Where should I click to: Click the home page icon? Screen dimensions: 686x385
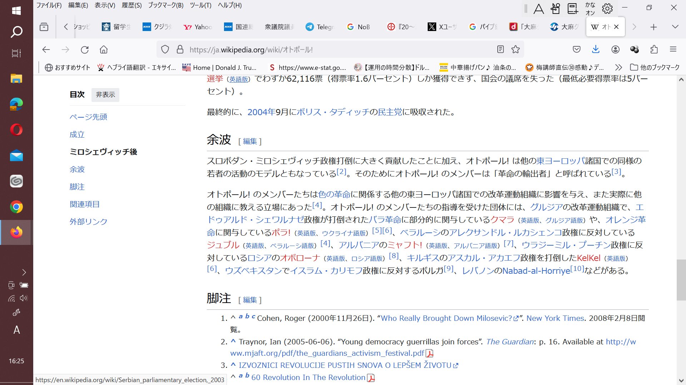tap(104, 50)
